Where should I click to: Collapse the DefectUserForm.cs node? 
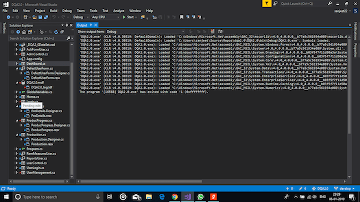pyautogui.click(x=17, y=69)
